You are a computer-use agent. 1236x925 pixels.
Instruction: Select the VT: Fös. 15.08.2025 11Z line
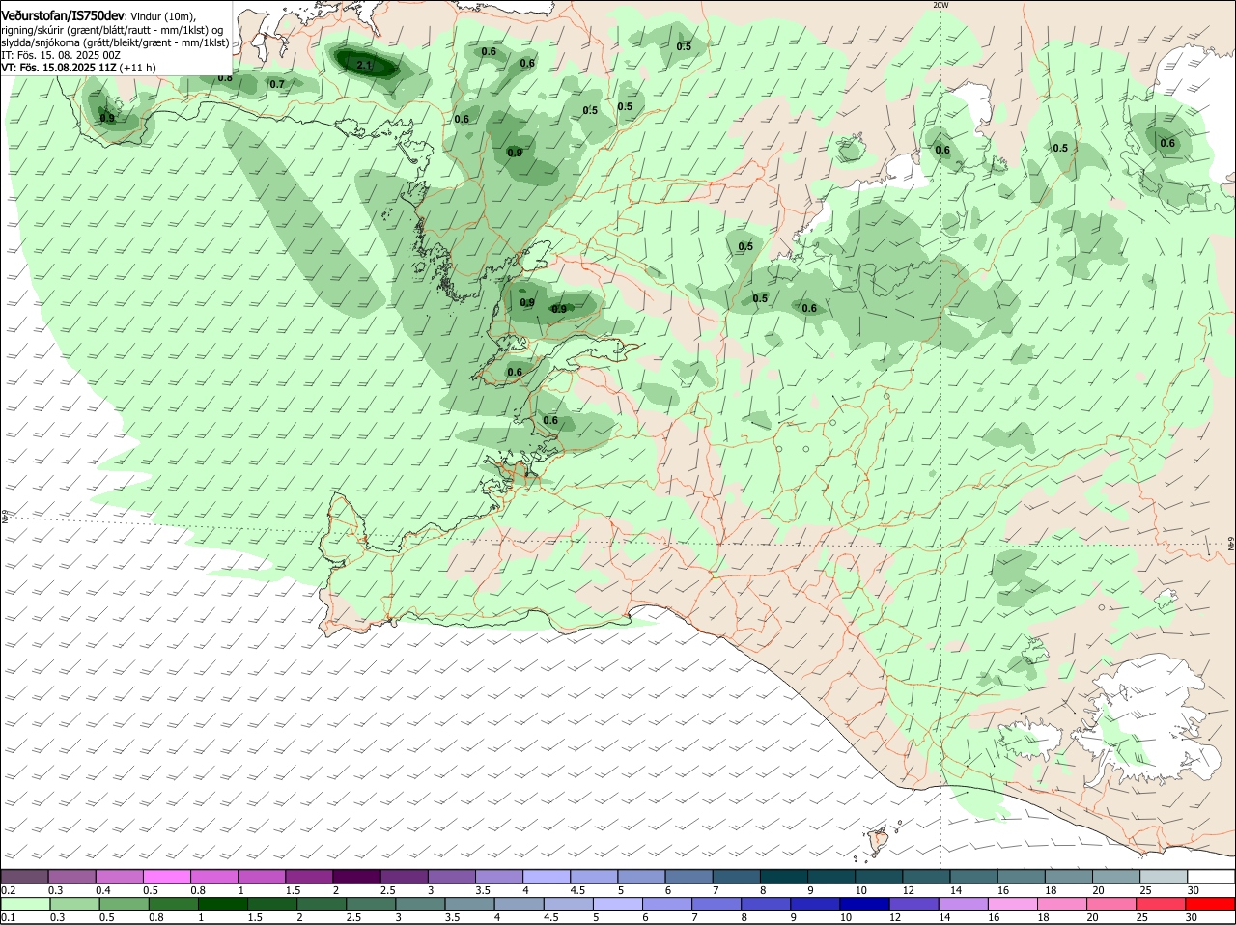click(x=77, y=68)
